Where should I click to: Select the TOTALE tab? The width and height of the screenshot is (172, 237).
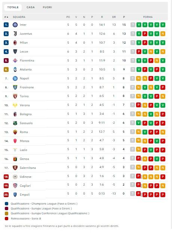tap(13, 7)
